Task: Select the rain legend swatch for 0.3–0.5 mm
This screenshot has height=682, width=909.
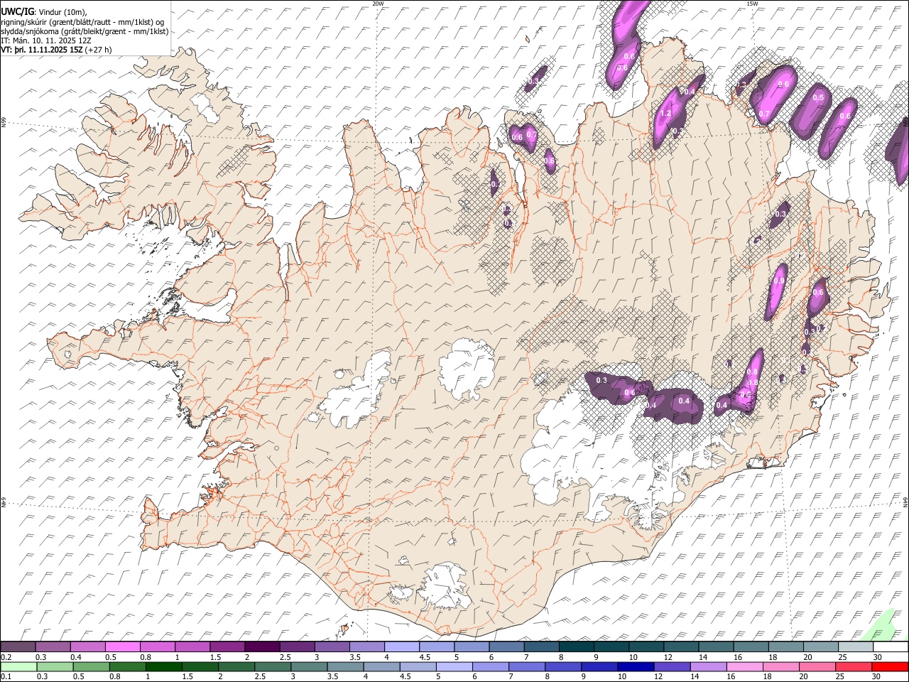Action: tap(55, 666)
